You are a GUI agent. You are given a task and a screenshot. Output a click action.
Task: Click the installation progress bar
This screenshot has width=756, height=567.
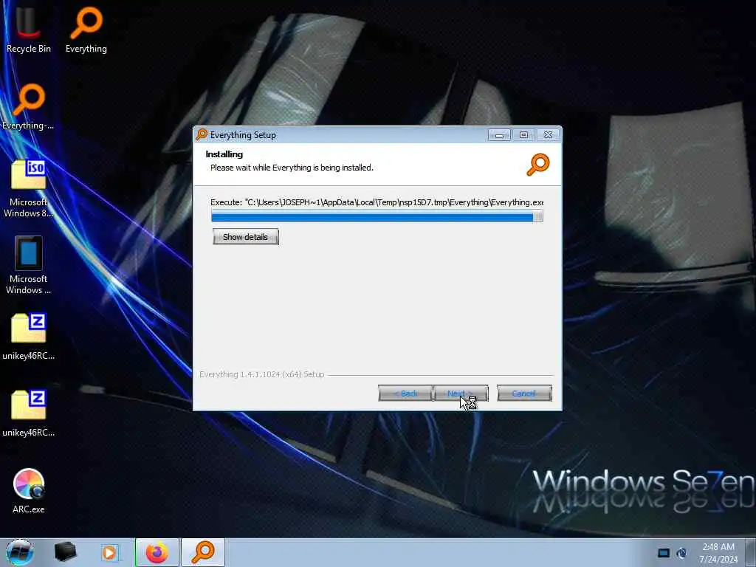coord(377,217)
